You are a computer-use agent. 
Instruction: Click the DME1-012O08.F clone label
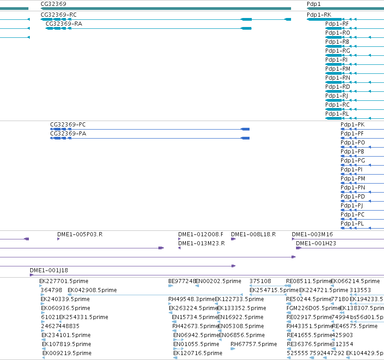(x=201, y=234)
